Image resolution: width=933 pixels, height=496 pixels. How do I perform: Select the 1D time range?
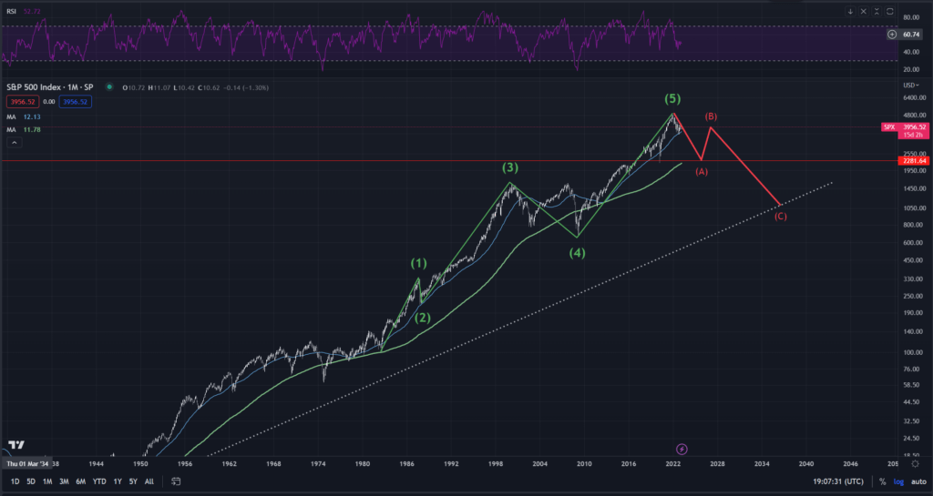[x=15, y=481]
